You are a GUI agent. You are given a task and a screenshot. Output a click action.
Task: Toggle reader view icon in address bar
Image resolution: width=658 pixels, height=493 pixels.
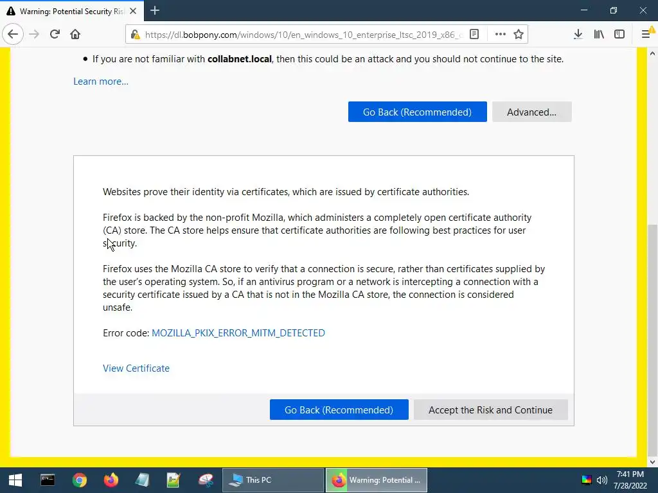coord(474,35)
